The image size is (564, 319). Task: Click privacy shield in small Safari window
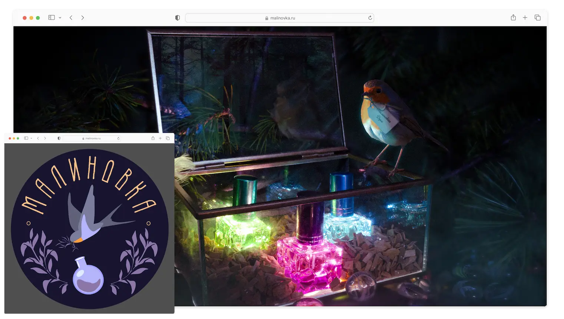pos(59,138)
